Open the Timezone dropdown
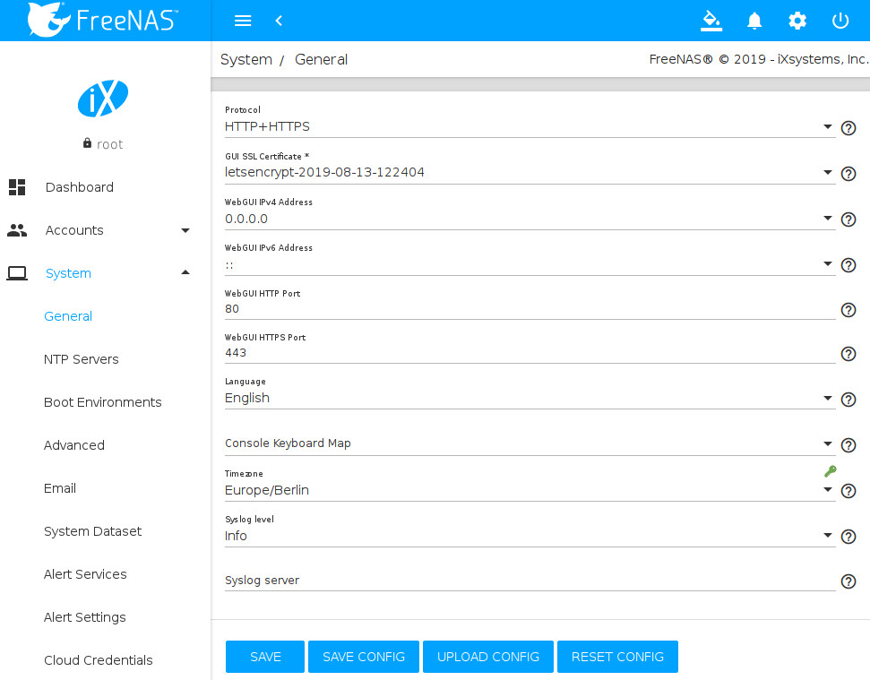870x680 pixels. click(529, 490)
